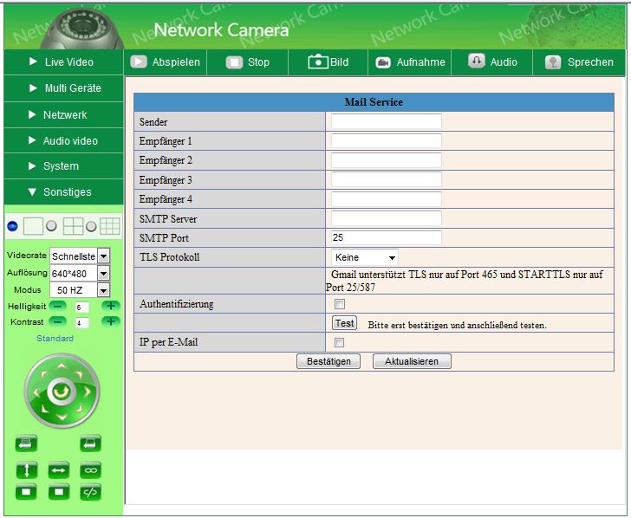Tick the IP per E-Mail checkbox
The width and height of the screenshot is (631, 518).
tap(340, 343)
